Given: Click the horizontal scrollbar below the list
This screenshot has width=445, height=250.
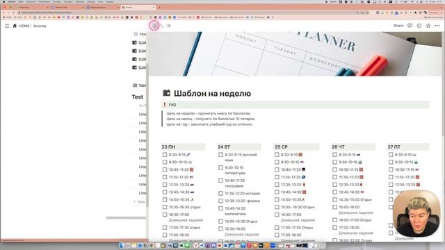Looking at the screenshot, I should coord(126,218).
